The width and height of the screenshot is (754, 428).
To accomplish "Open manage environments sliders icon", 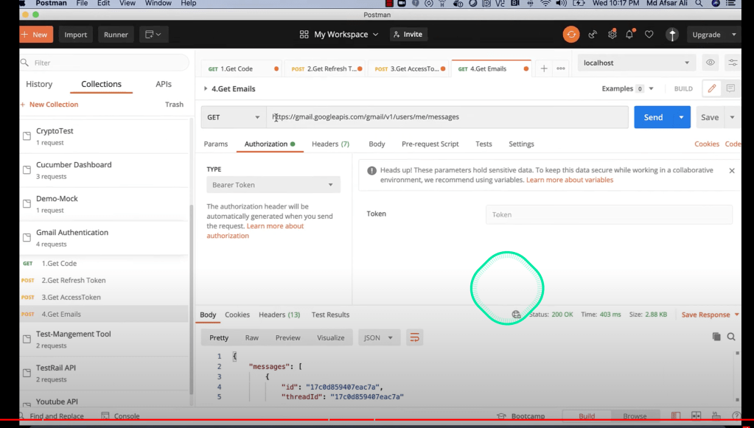I will coord(733,63).
